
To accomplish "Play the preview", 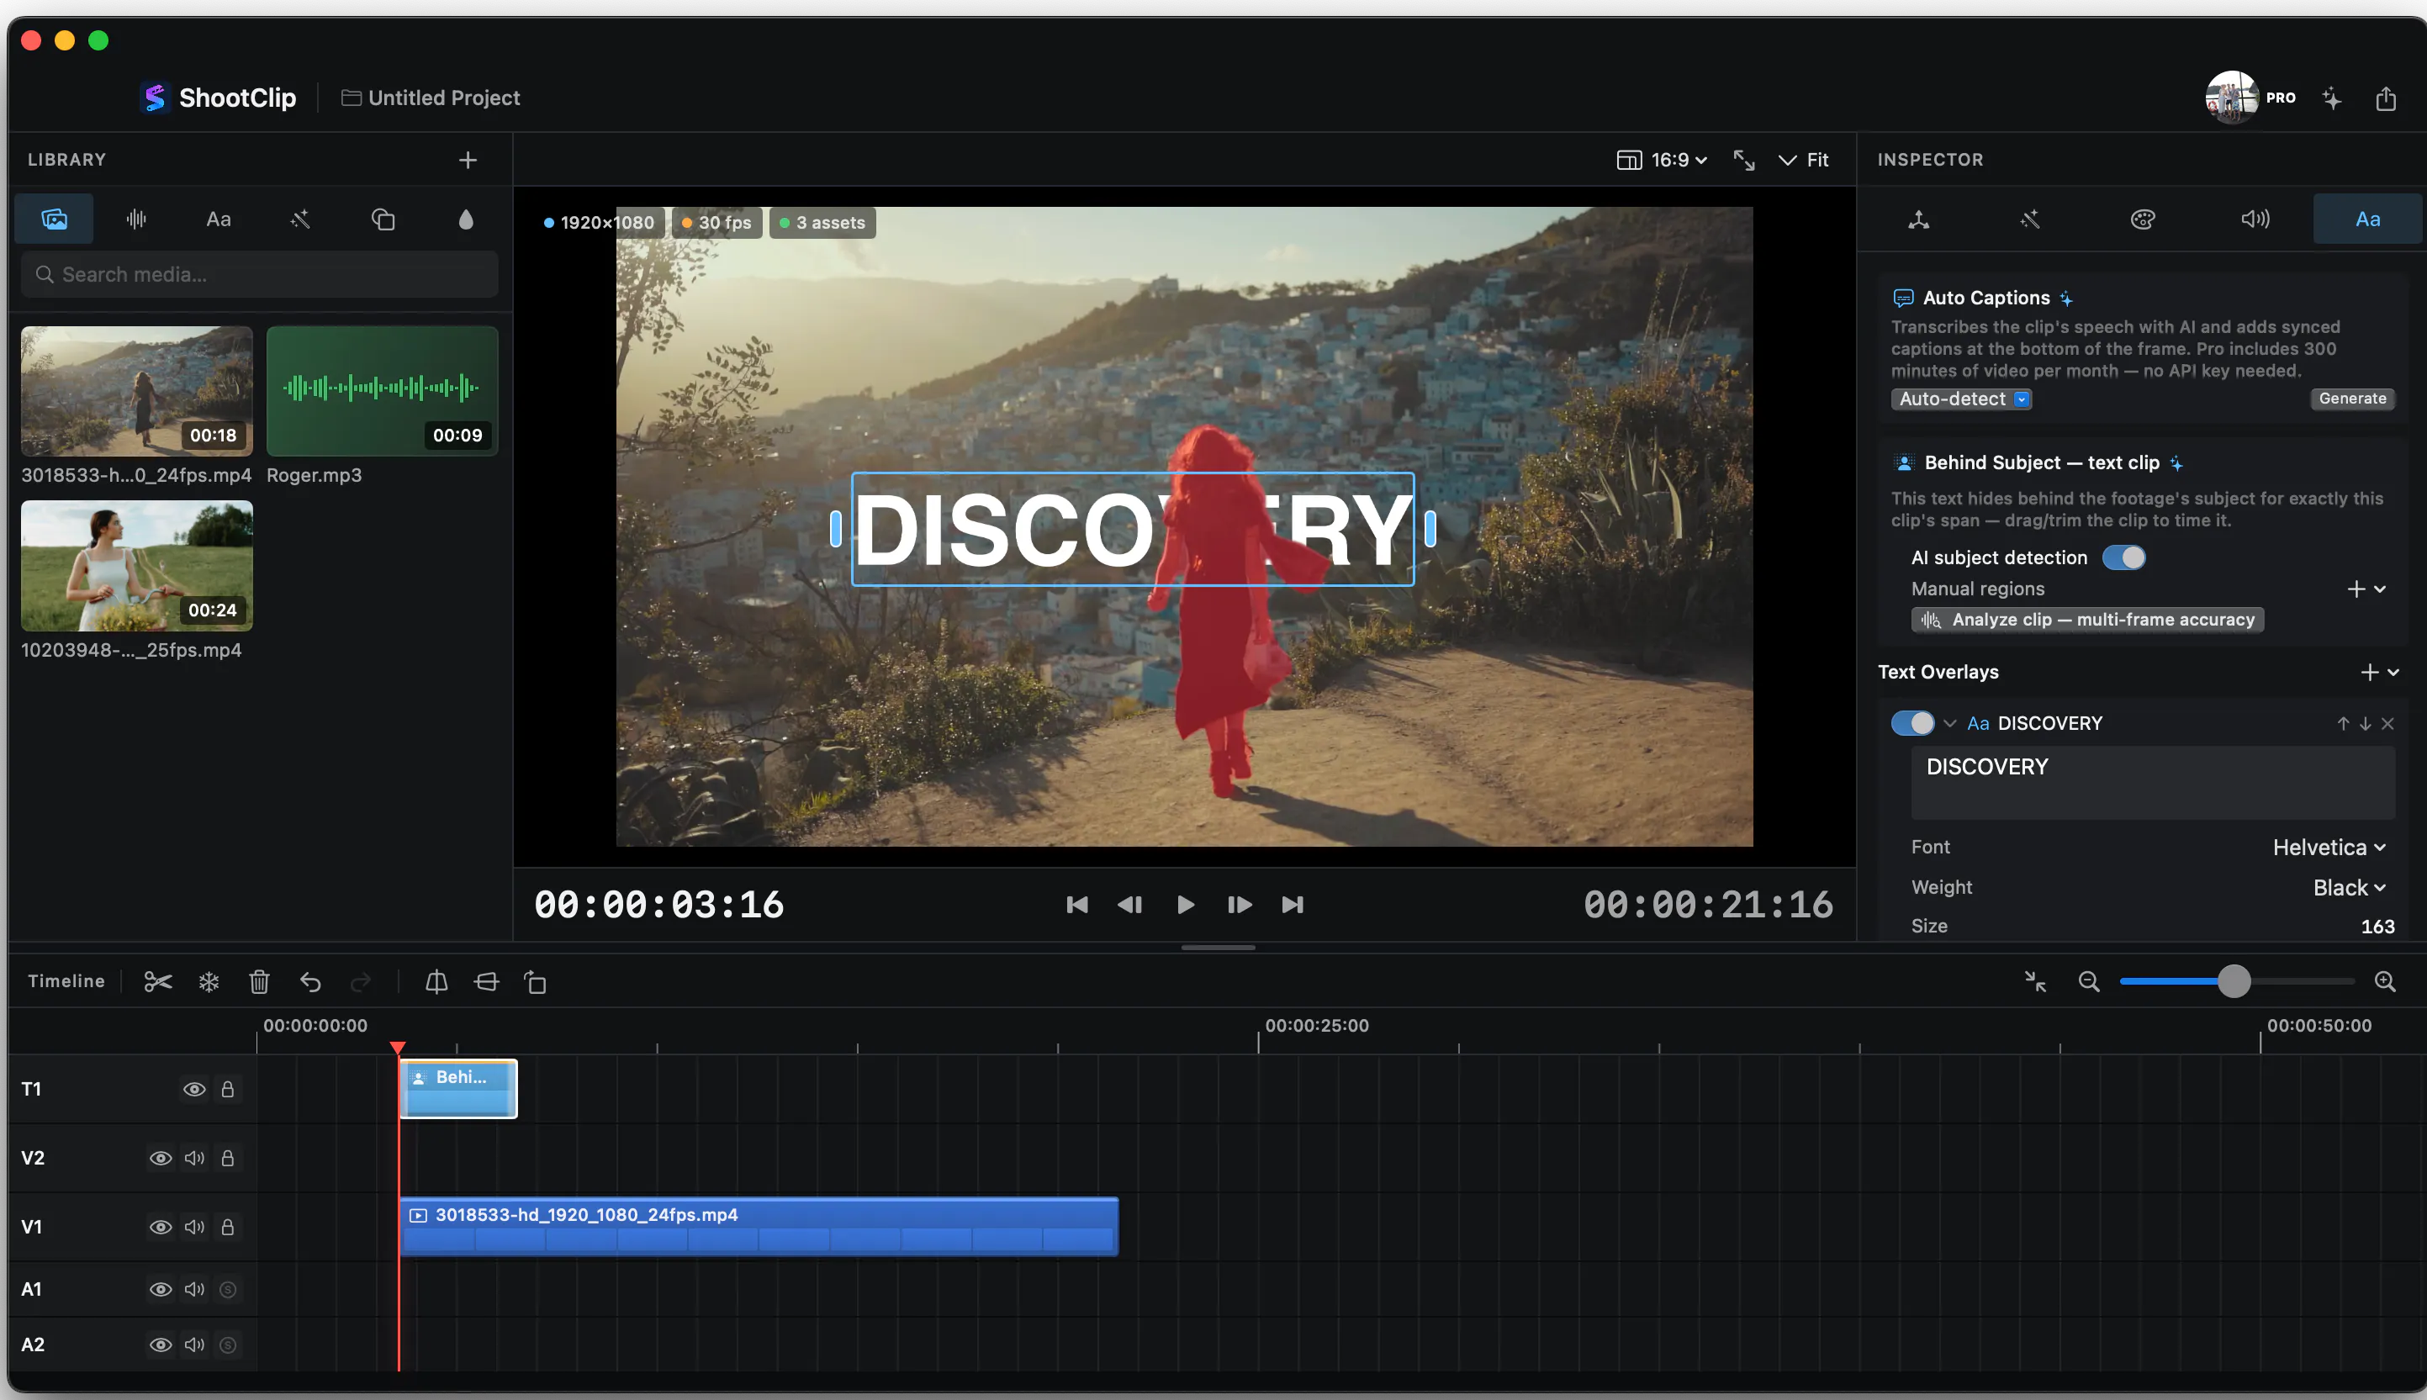I will (1186, 905).
